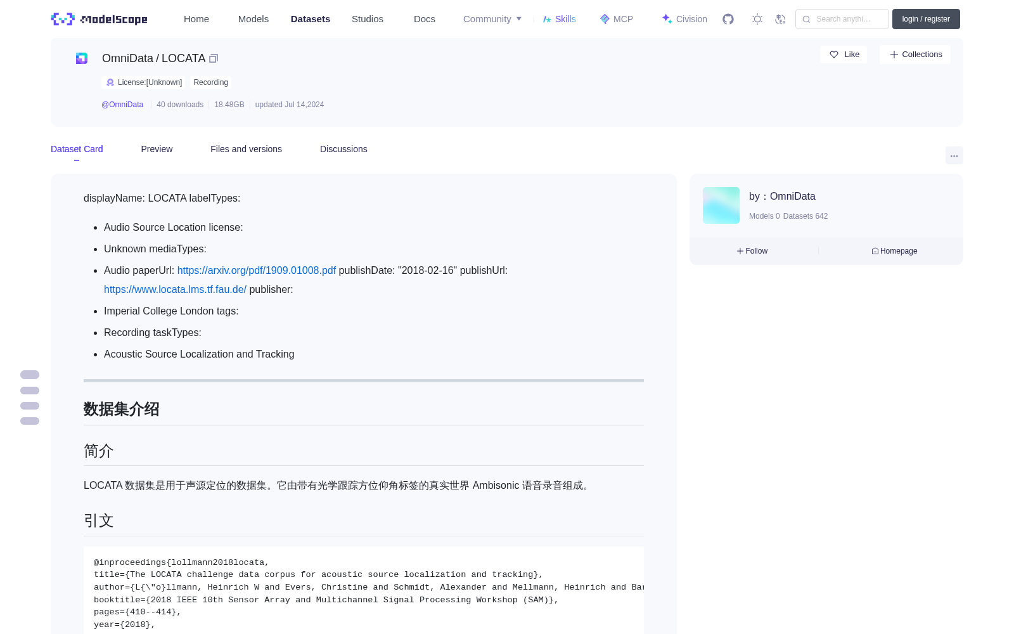Switch language with the translate icon
This screenshot has width=1014, height=634.
tap(781, 19)
